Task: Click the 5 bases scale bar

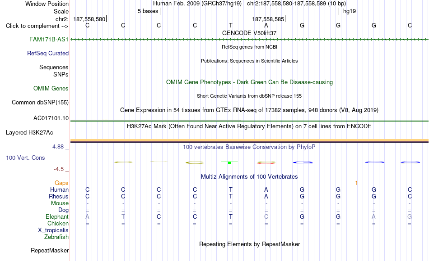Action: tap(250, 11)
